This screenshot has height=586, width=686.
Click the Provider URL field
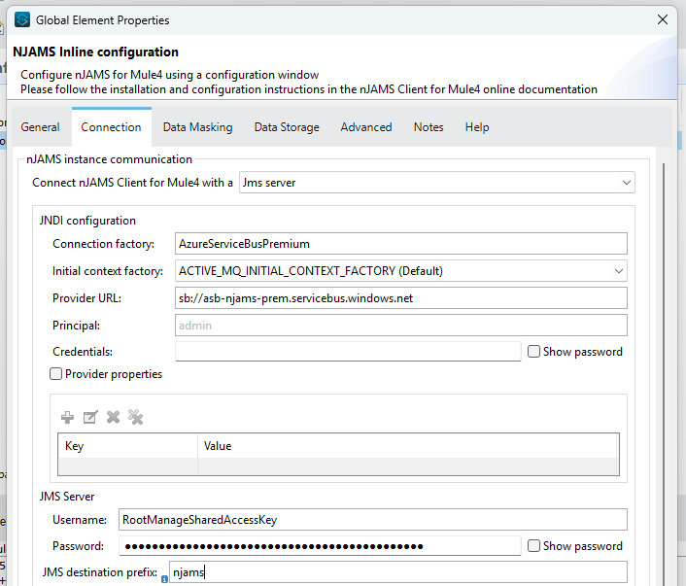point(400,298)
